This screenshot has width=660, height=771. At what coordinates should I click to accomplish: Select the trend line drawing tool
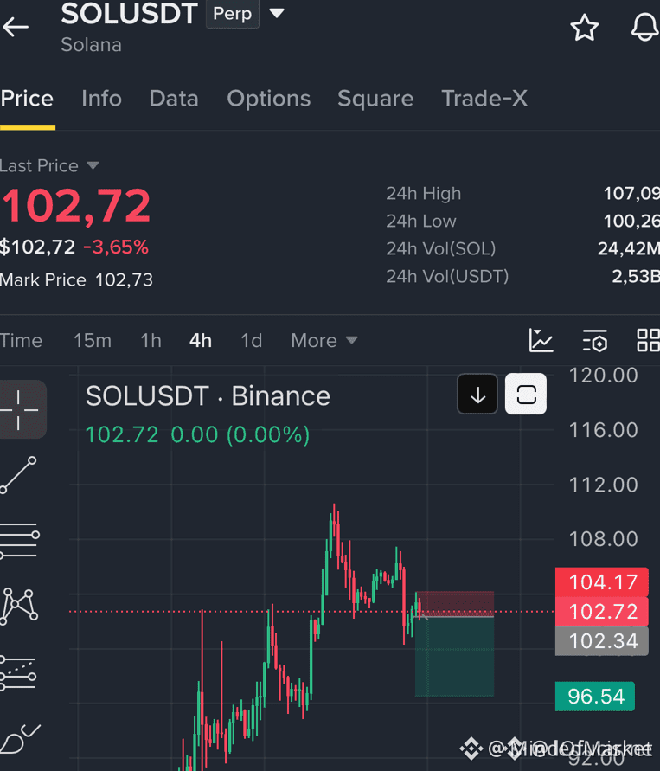click(x=19, y=475)
